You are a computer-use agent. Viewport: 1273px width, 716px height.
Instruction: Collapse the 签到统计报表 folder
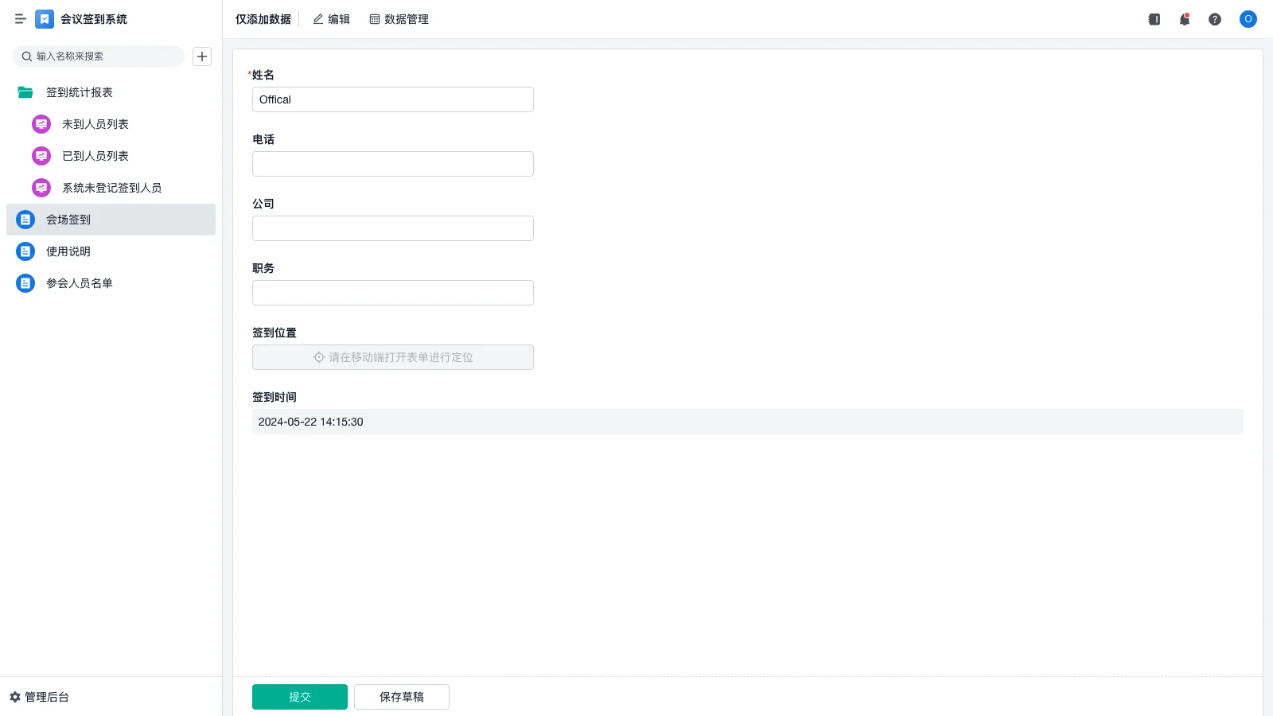point(25,92)
